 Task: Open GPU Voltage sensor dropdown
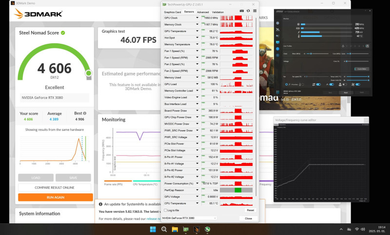[x=197, y=197]
